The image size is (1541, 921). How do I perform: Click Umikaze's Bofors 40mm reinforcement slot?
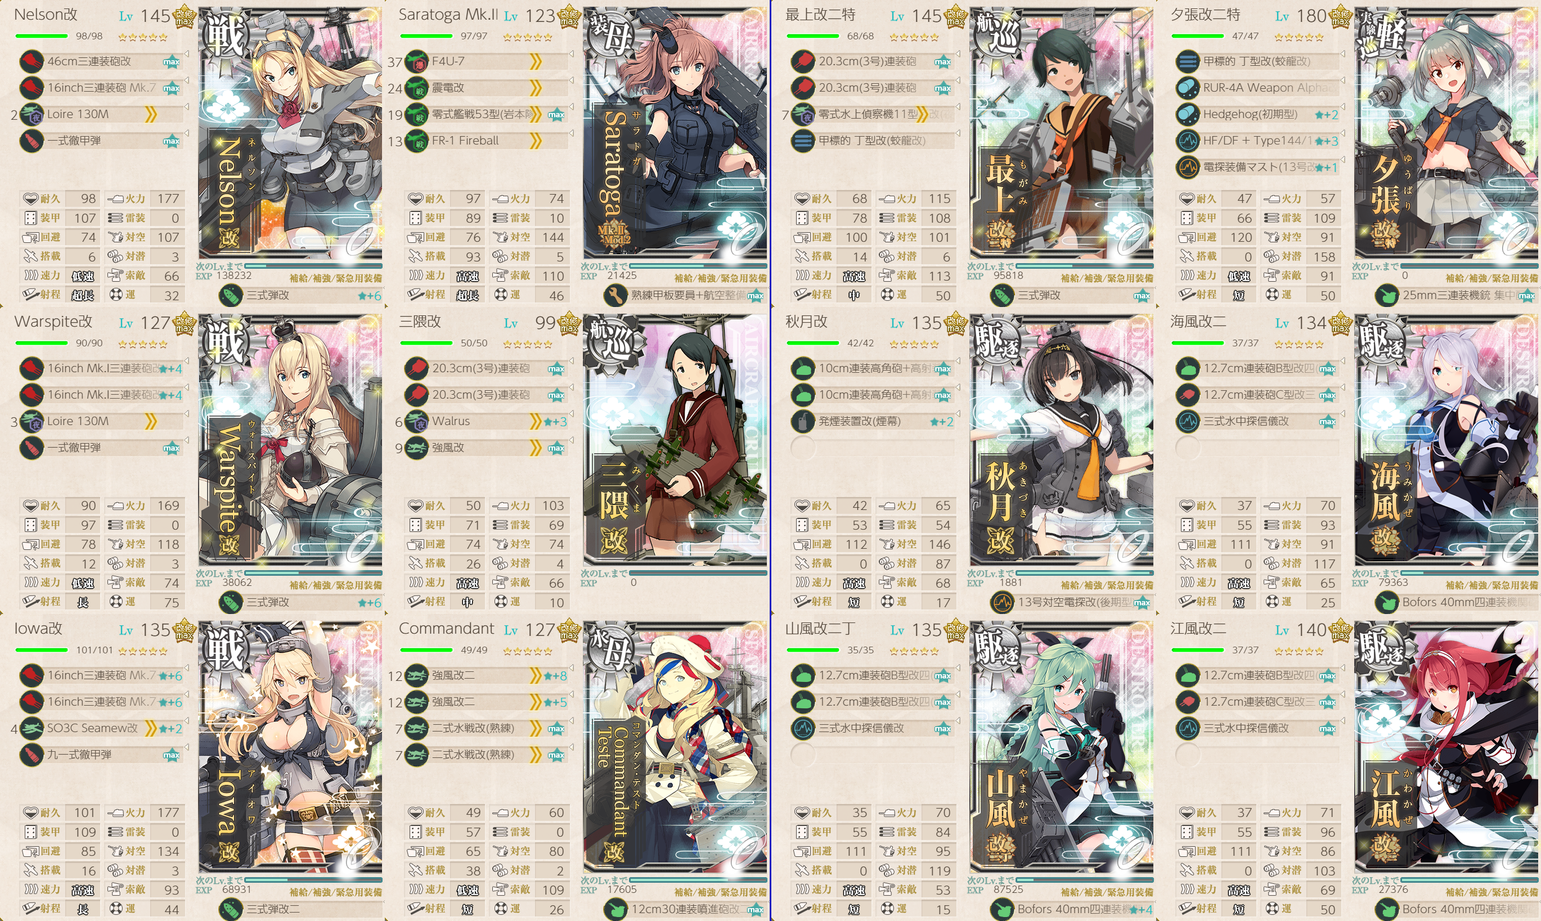point(1457,602)
